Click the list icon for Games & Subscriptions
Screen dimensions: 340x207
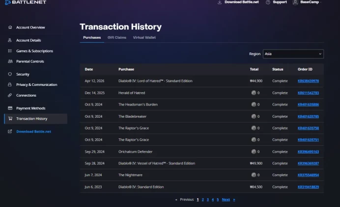pos(10,51)
